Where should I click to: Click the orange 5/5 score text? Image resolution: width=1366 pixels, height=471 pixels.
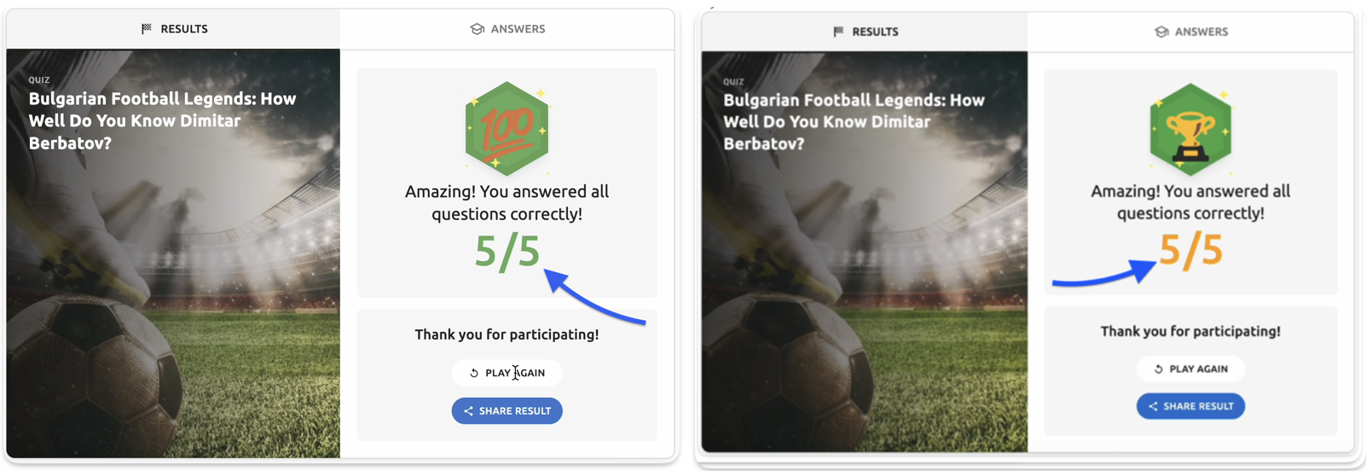click(1190, 251)
